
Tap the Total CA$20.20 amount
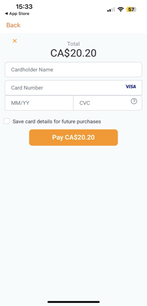click(x=74, y=53)
